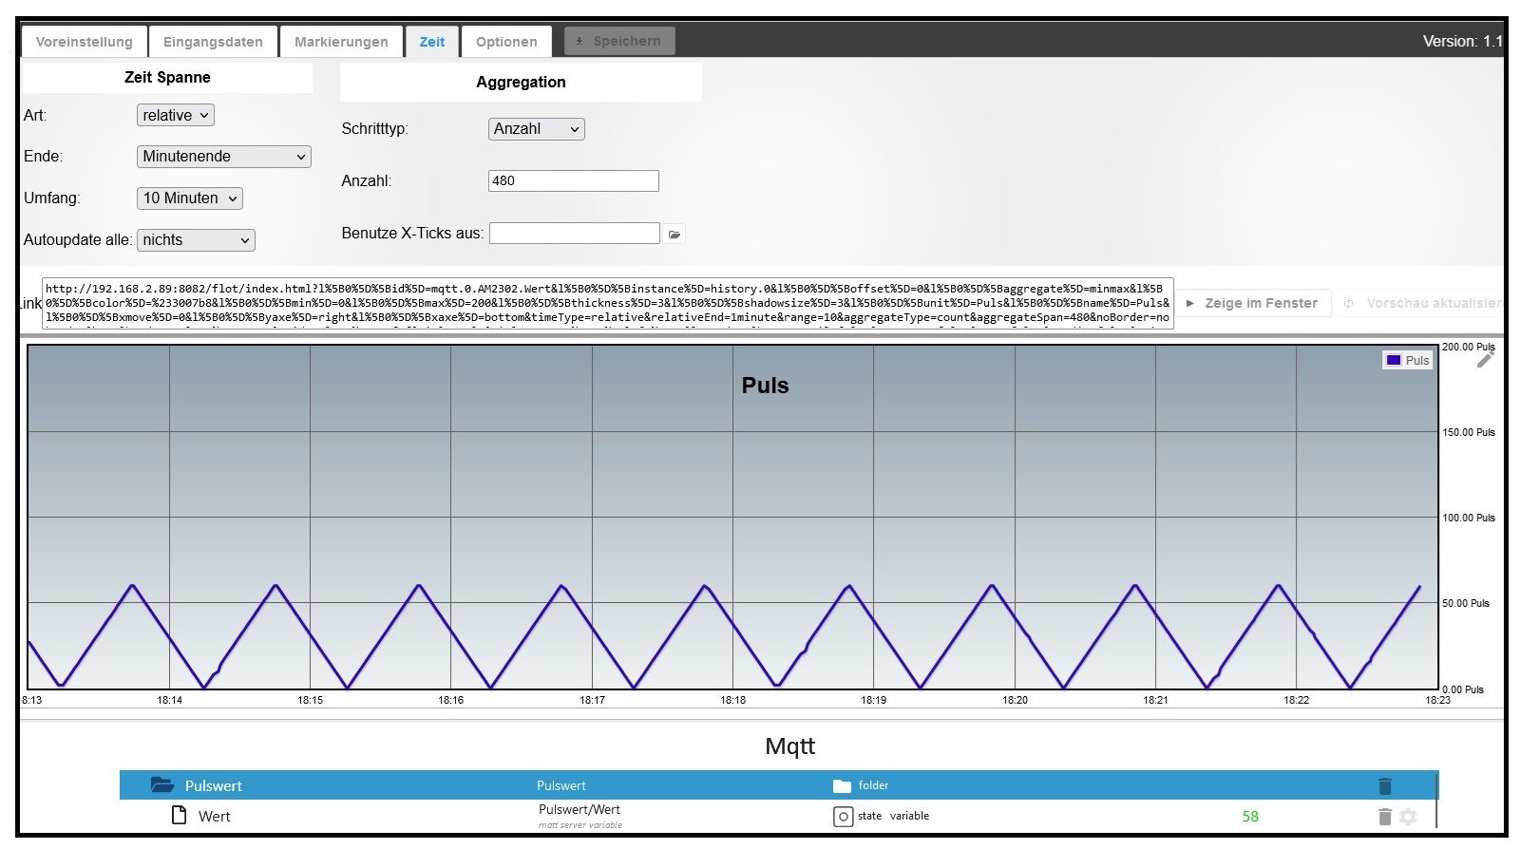The image size is (1520, 849).
Task: Select the Wert tree item
Action: pos(215,816)
